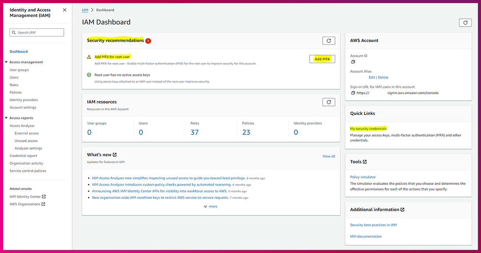
Task: Open Roles in the sidebar
Action: coord(14,85)
